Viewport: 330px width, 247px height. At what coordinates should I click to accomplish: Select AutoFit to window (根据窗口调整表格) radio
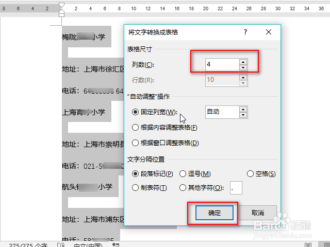(x=135, y=143)
